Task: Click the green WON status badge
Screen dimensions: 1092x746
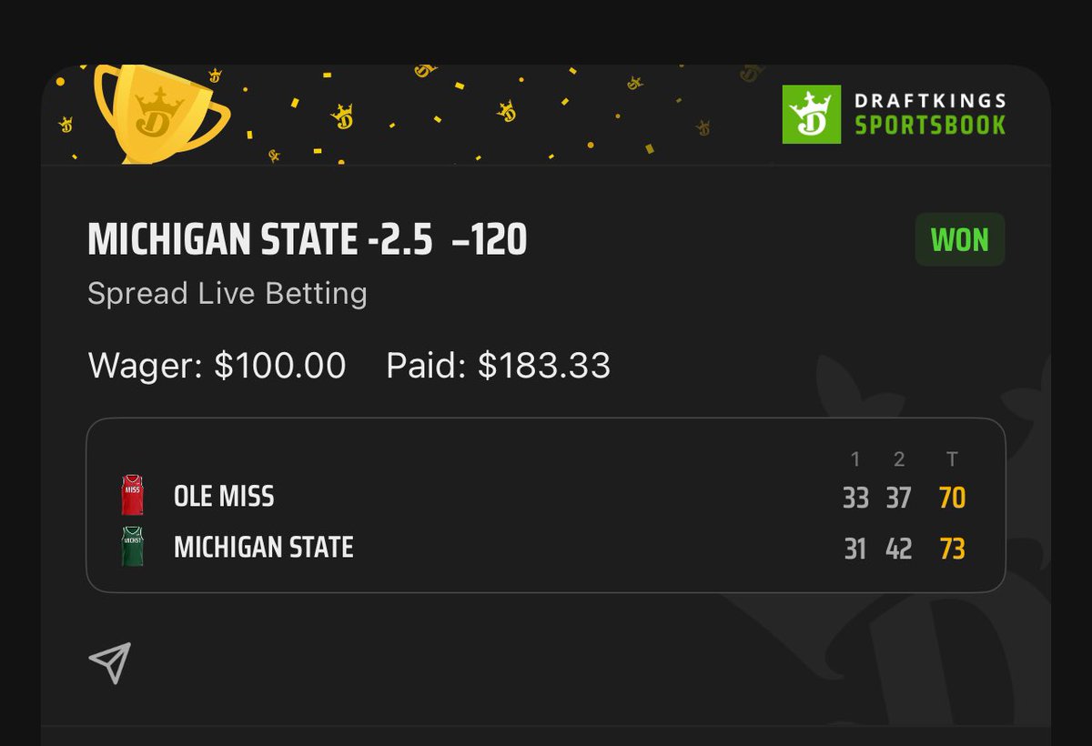Action: coord(959,239)
